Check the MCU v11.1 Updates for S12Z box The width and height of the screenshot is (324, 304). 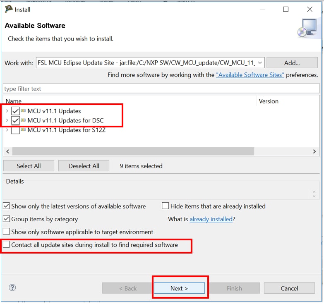(x=16, y=130)
